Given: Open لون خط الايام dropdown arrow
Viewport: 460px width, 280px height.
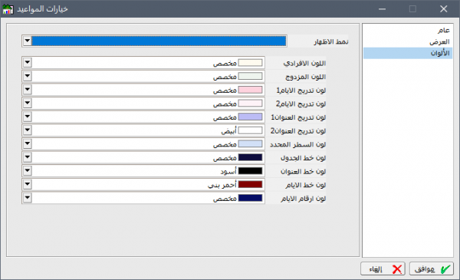Looking at the screenshot, I should tap(28, 184).
